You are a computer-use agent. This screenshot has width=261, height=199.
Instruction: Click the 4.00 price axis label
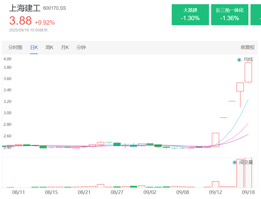pyautogui.click(x=8, y=59)
